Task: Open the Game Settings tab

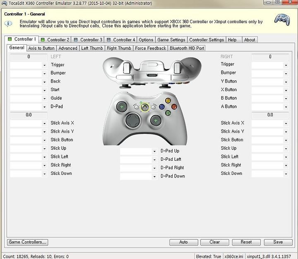Action: point(171,40)
